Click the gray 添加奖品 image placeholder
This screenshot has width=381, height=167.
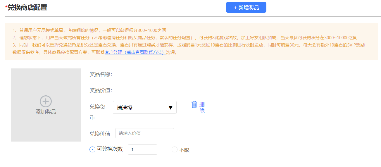click(46, 105)
